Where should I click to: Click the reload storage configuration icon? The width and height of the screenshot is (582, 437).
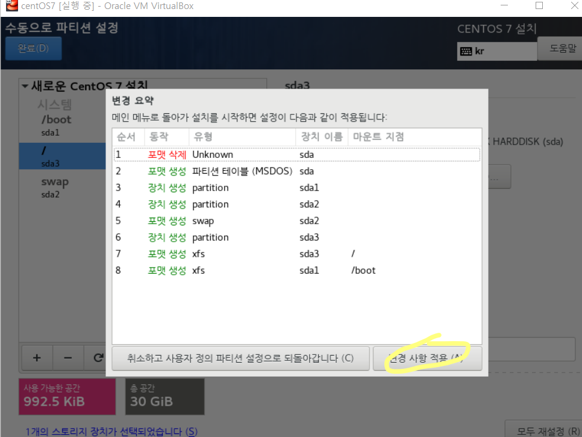pyautogui.click(x=98, y=358)
